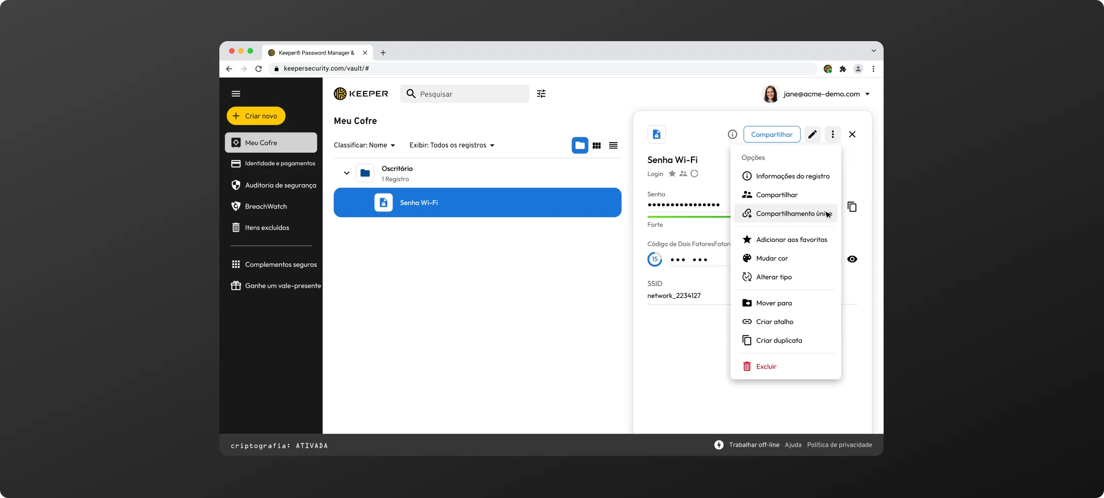The width and height of the screenshot is (1104, 498).
Task: Click the user avatar photo
Action: tap(770, 94)
